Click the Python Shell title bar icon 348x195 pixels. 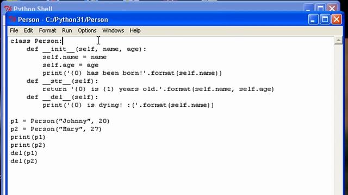click(x=8, y=9)
